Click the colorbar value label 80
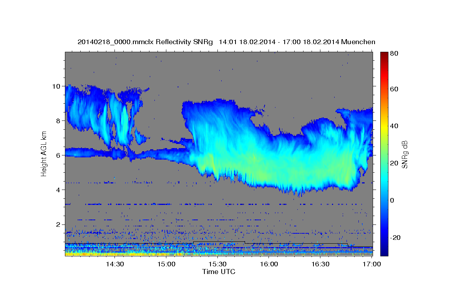This screenshot has width=461, height=307. [394, 53]
